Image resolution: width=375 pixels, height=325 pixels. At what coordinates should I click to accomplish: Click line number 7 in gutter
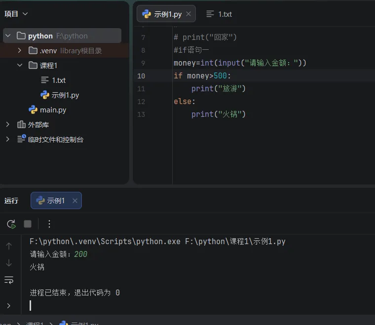click(143, 37)
